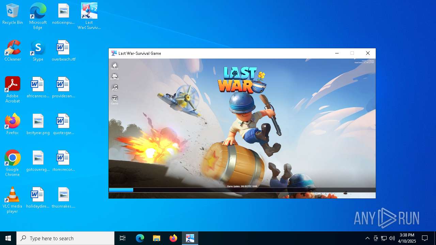Open Task View on the taskbar
The height and width of the screenshot is (245, 436).
pos(123,238)
